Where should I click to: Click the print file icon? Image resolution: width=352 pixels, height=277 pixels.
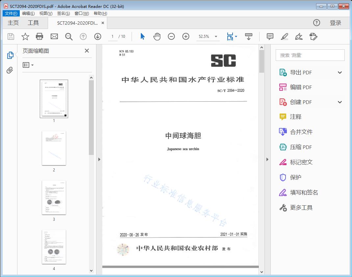point(39,37)
